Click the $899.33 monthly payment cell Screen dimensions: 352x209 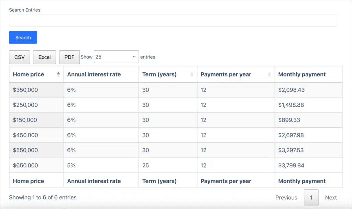(309, 120)
